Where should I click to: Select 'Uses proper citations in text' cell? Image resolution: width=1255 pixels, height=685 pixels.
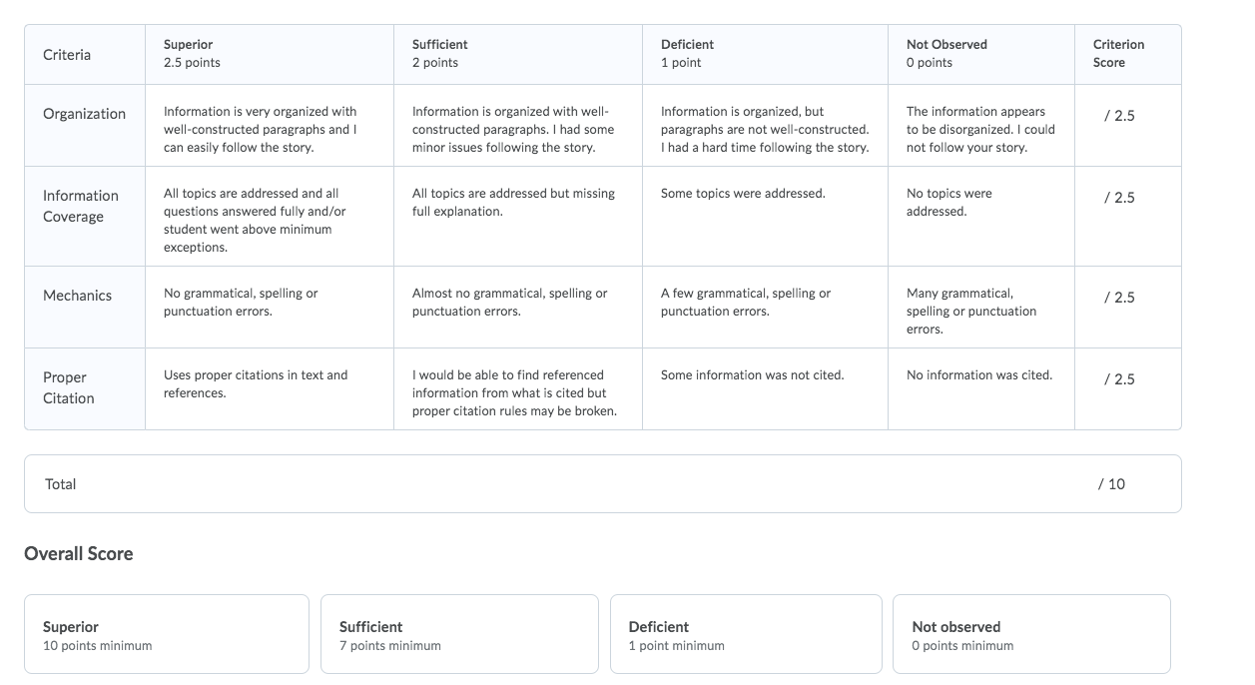270,389
